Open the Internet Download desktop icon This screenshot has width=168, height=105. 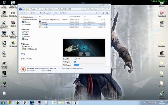pyautogui.click(x=162, y=95)
